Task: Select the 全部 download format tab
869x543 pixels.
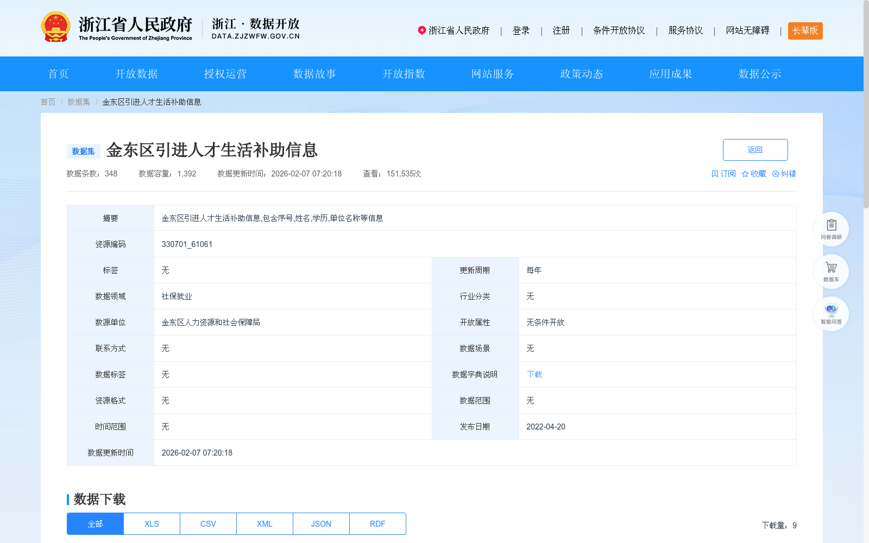Action: pos(95,524)
